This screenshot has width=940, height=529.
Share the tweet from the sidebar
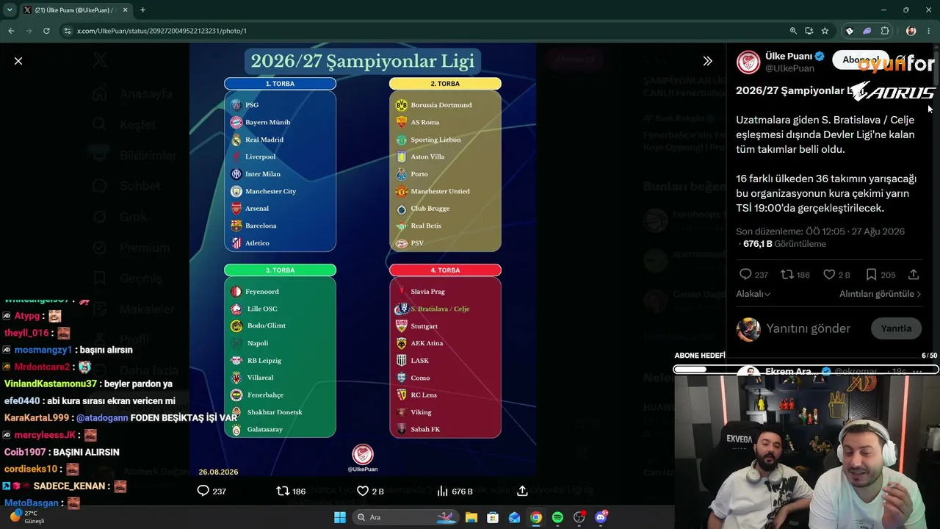pos(914,274)
